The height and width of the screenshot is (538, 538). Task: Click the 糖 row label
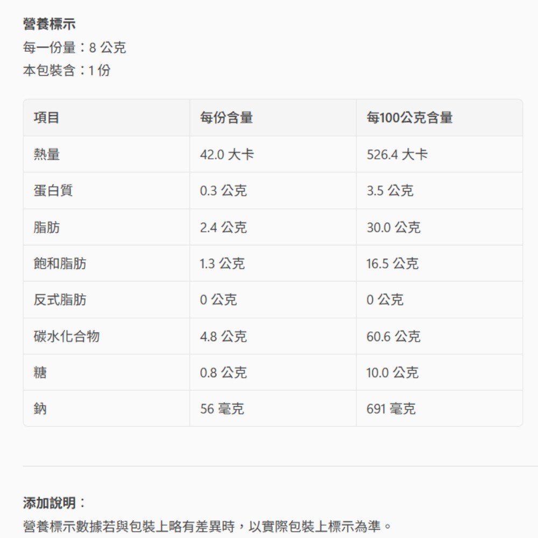40,372
